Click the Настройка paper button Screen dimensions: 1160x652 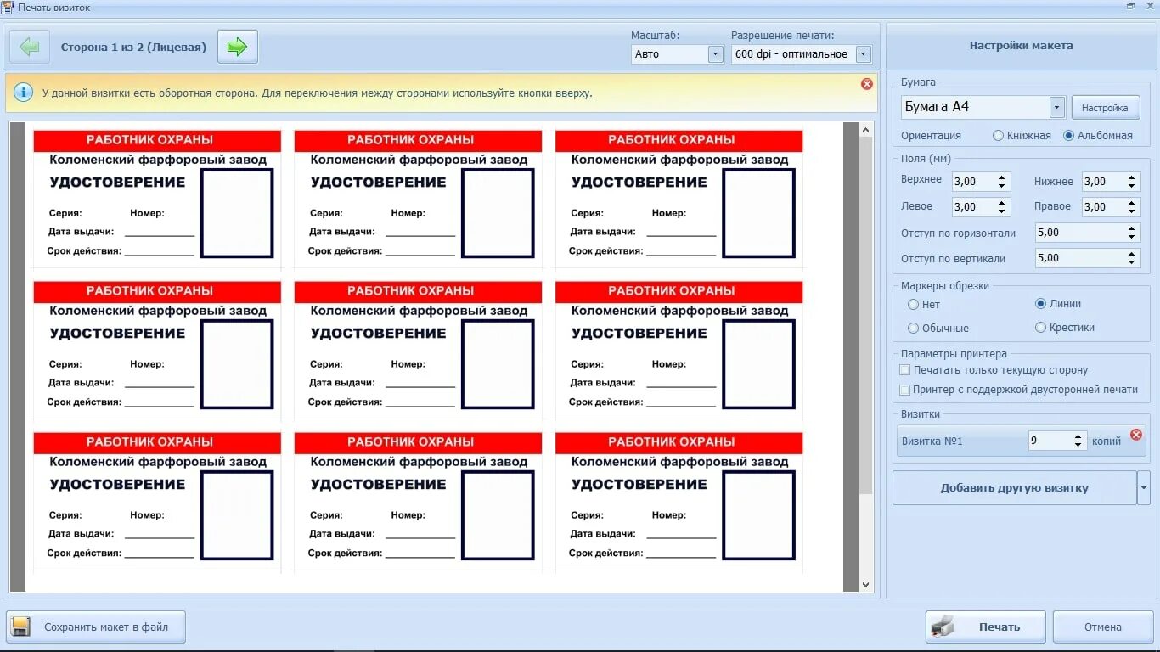[x=1105, y=108]
